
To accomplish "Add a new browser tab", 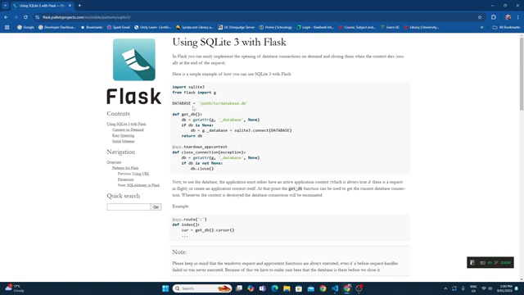I will pos(79,6).
